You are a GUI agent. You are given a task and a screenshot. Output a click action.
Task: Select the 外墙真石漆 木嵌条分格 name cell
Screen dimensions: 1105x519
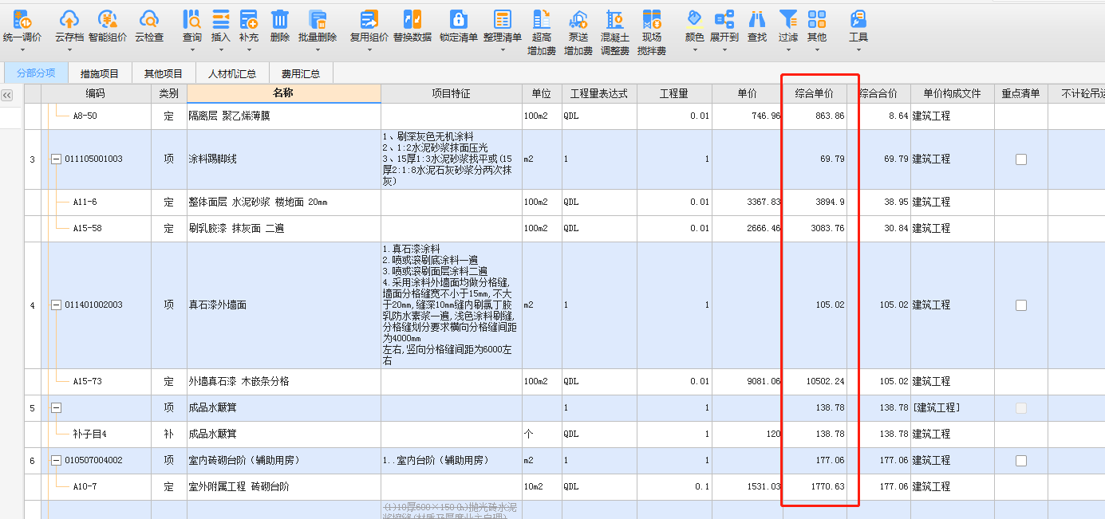point(283,382)
